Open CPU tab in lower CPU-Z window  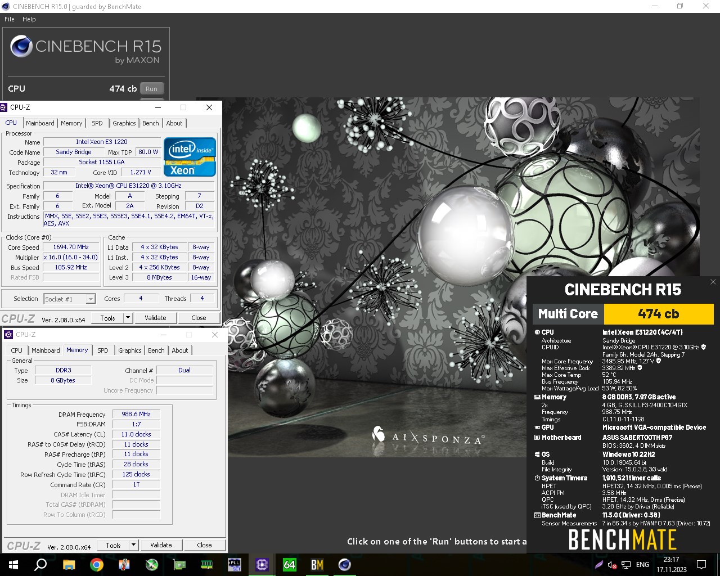pos(17,350)
